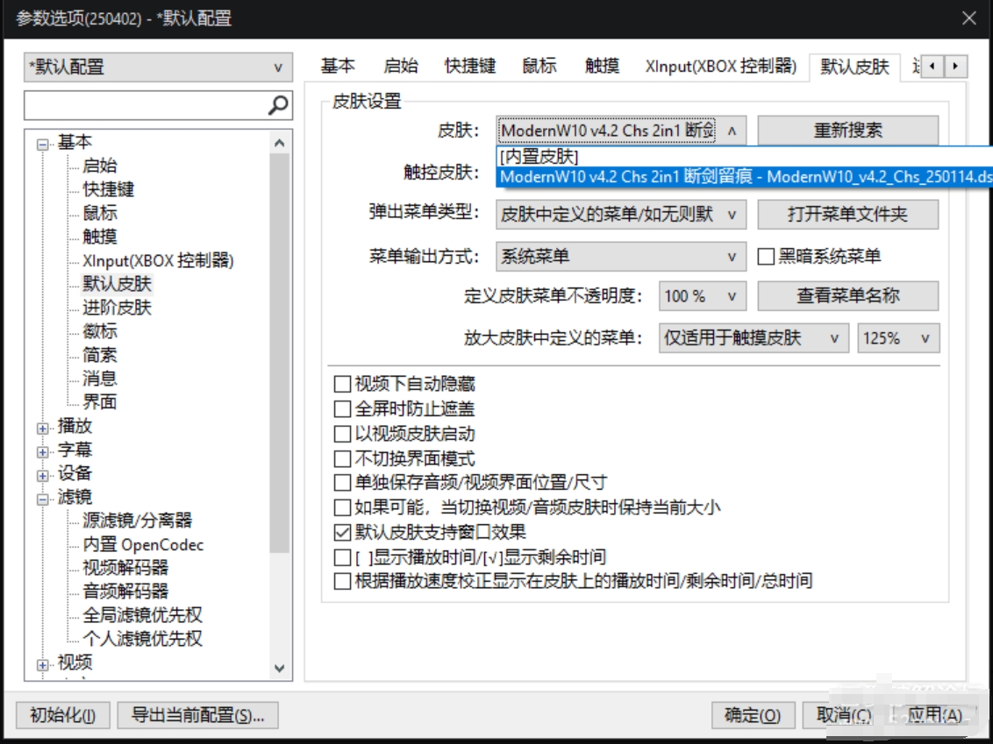
Task: Toggle 单独保存音频/视频界面位置/尺寸 checkbox
Action: pyautogui.click(x=342, y=483)
